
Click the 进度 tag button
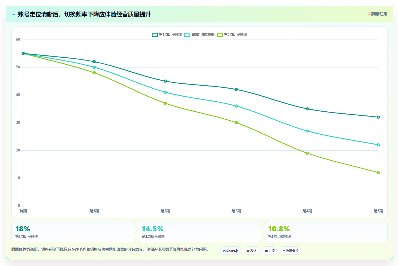270,251
